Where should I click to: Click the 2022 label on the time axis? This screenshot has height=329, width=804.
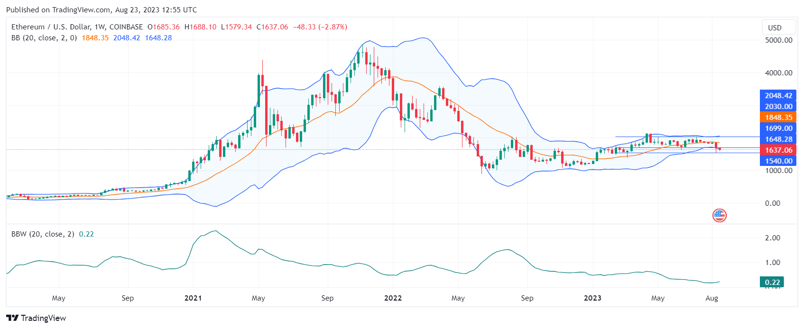(x=393, y=298)
